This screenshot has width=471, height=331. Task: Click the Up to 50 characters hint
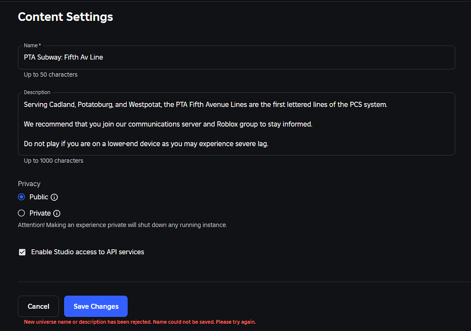tap(51, 74)
